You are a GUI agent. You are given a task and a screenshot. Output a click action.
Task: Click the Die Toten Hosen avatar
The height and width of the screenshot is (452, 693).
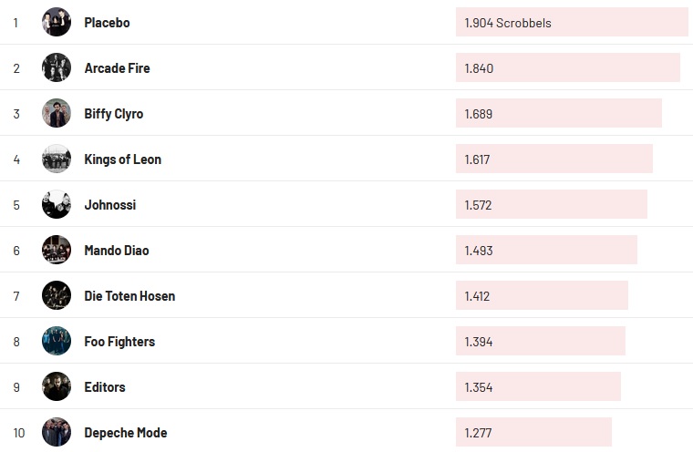(x=57, y=295)
